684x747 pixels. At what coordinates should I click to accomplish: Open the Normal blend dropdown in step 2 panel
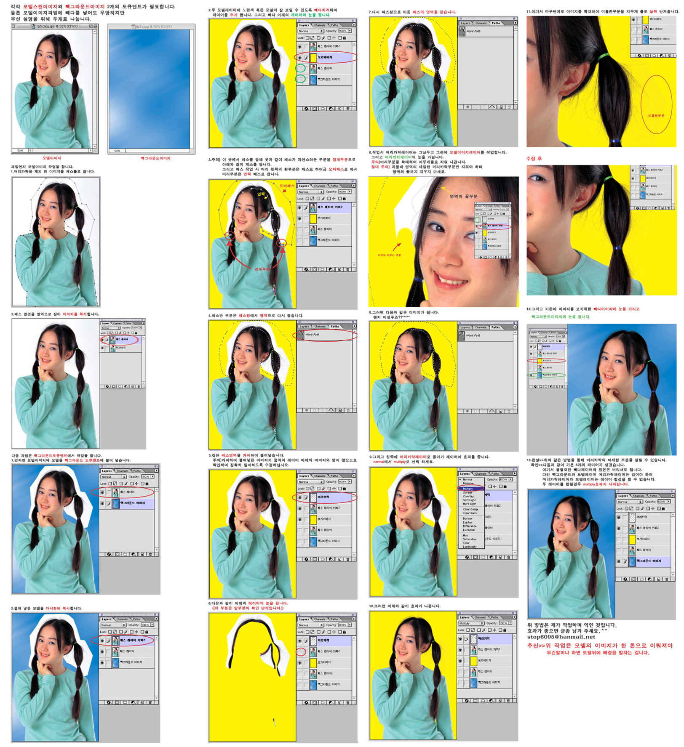[311, 31]
